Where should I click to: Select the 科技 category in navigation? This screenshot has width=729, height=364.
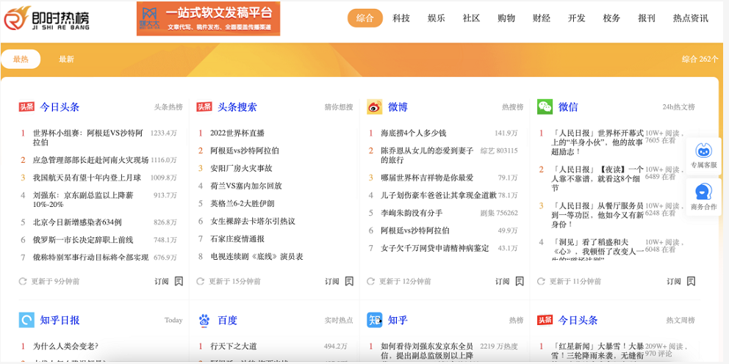click(x=401, y=18)
